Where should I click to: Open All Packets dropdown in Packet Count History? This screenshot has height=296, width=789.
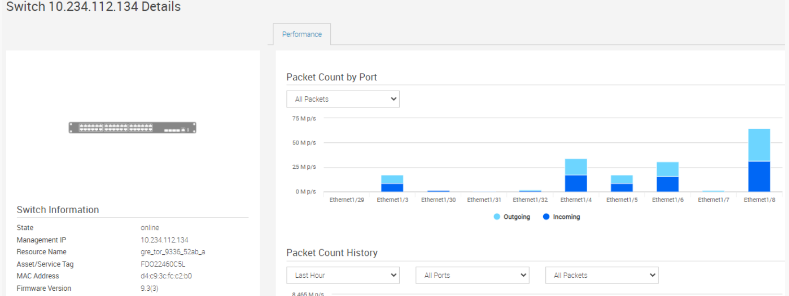[602, 275]
